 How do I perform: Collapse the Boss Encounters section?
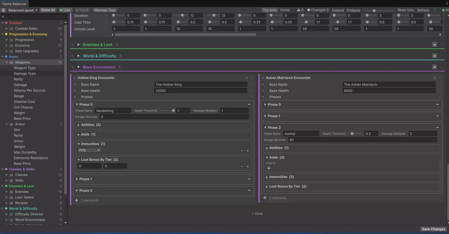pyautogui.click(x=79, y=67)
